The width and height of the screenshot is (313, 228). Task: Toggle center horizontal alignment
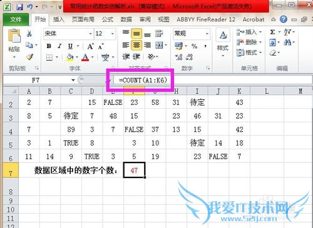(x=136, y=45)
